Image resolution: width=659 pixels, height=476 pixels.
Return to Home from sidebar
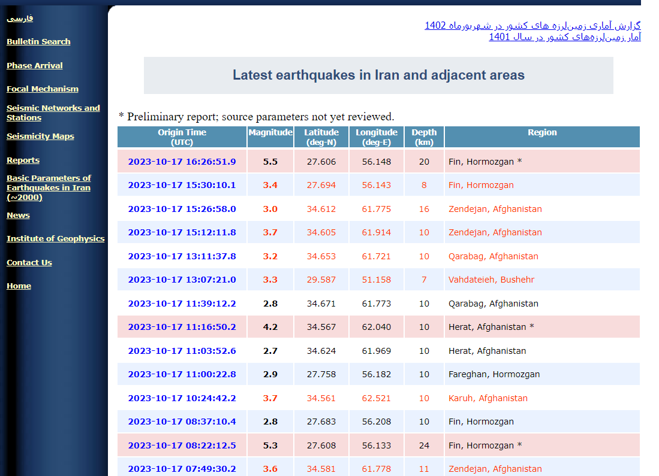(19, 286)
